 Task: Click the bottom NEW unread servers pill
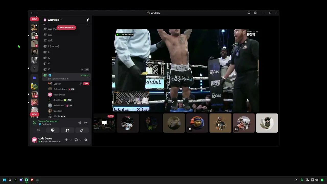tap(34, 114)
